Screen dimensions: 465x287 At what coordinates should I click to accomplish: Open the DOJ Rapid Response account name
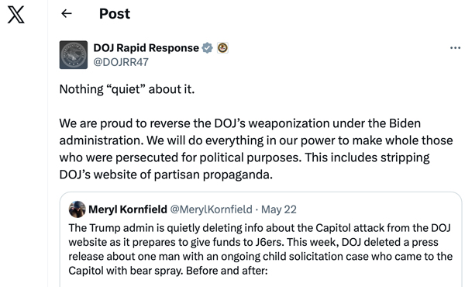tap(146, 48)
